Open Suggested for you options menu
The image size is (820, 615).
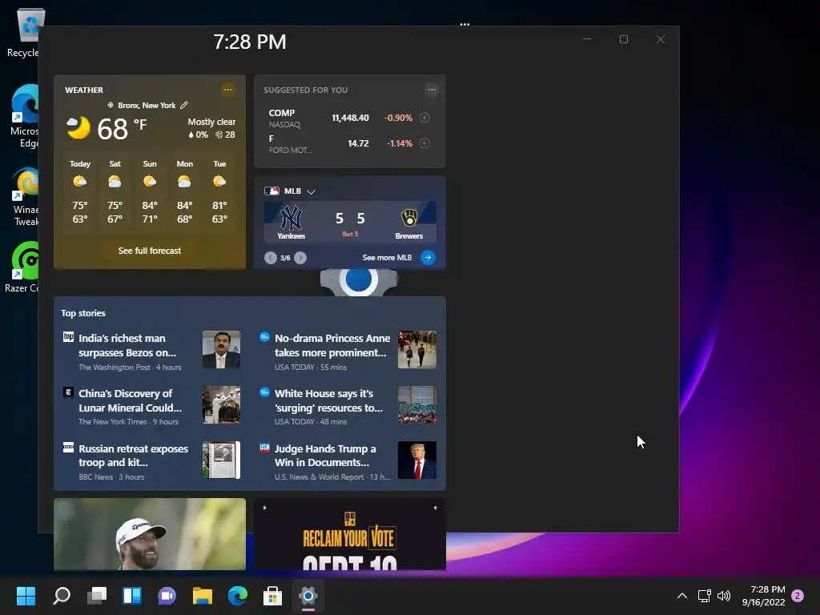(x=432, y=90)
